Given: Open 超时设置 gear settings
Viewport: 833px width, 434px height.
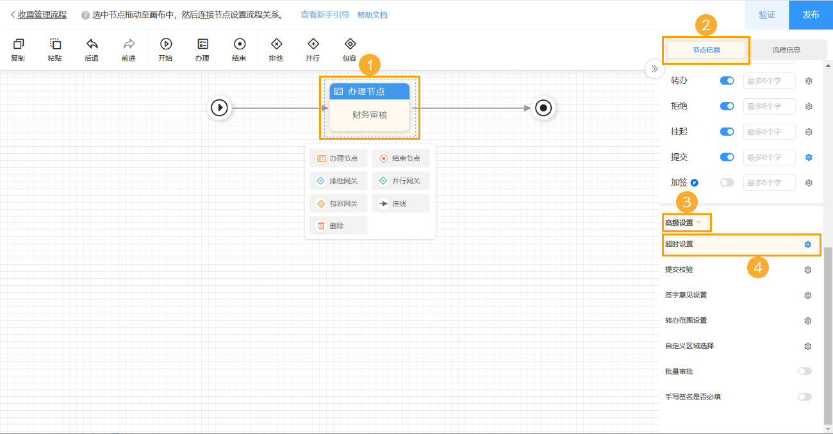Looking at the screenshot, I should pos(808,244).
